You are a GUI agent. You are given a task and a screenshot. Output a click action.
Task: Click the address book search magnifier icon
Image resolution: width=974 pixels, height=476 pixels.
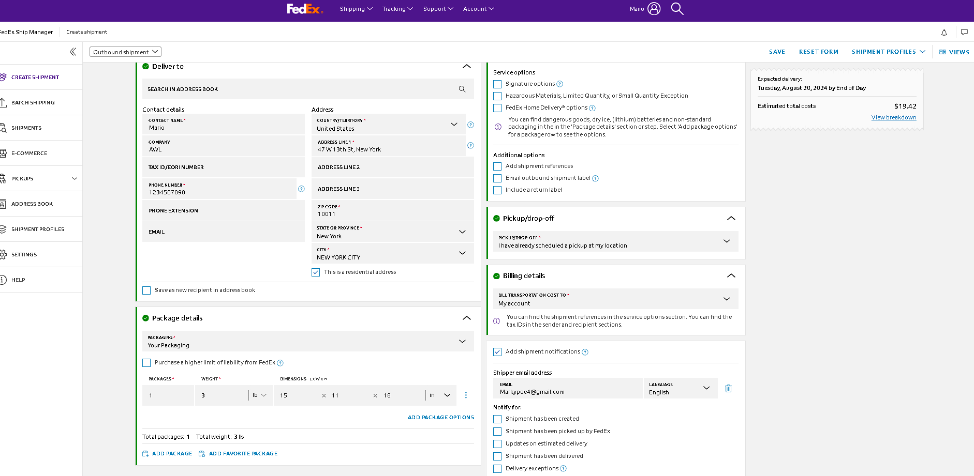tap(462, 89)
